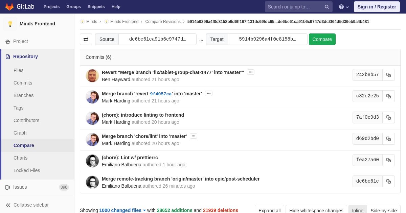Copy commit SHA 242b8b57
The height and width of the screenshot is (213, 406).
pos(388,75)
